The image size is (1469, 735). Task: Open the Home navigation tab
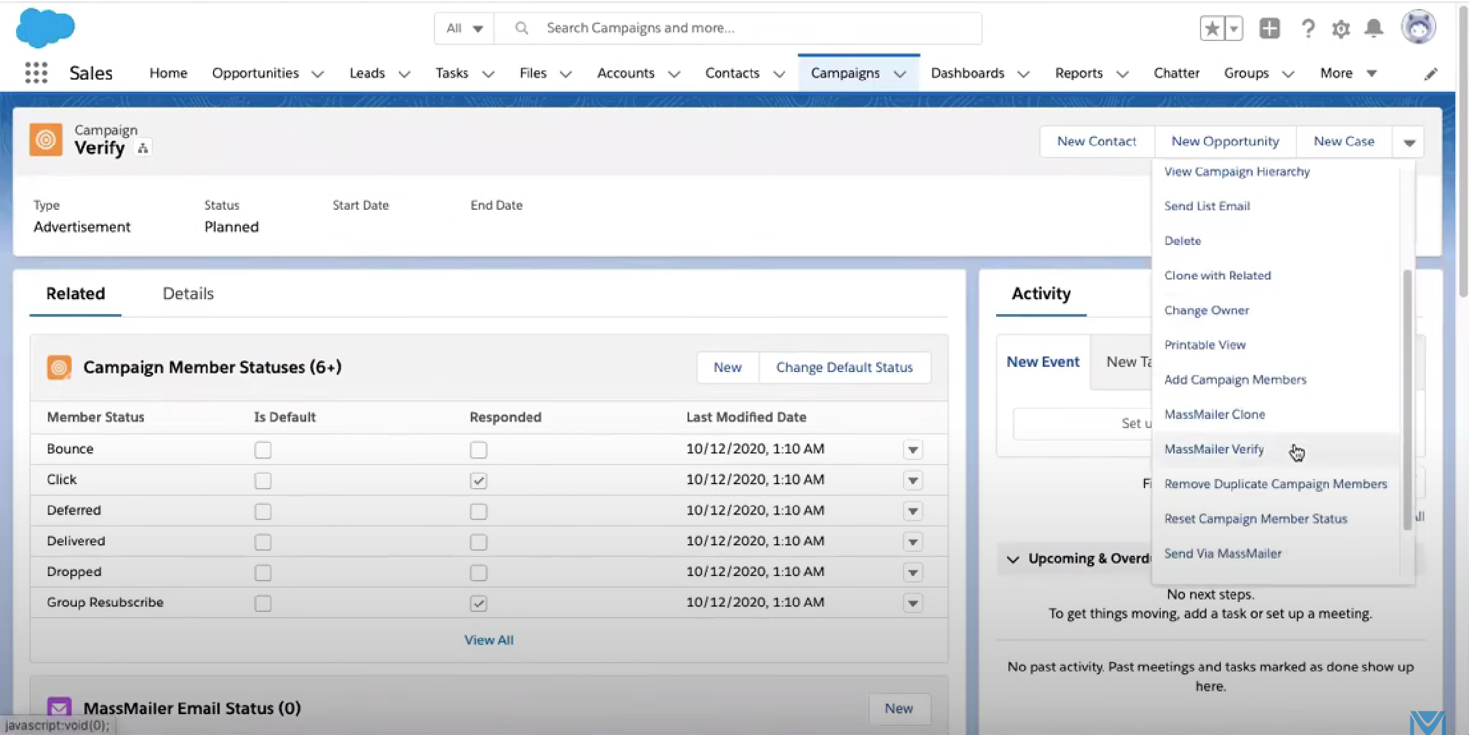[x=168, y=73]
